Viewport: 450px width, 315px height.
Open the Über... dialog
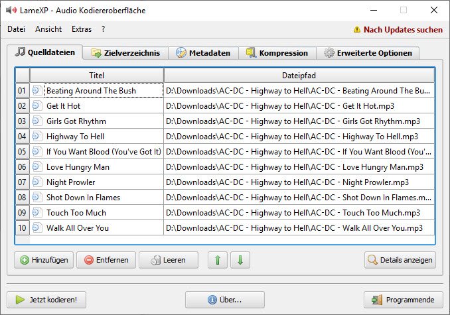[x=225, y=300]
